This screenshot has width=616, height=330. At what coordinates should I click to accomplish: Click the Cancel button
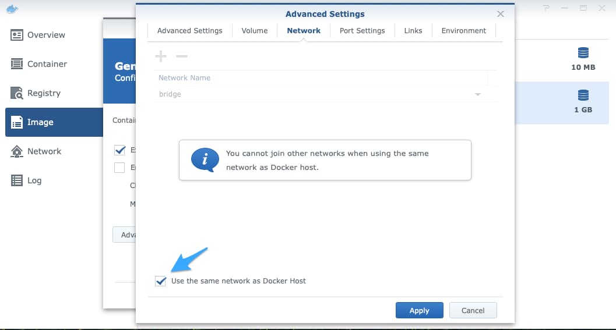(x=473, y=310)
